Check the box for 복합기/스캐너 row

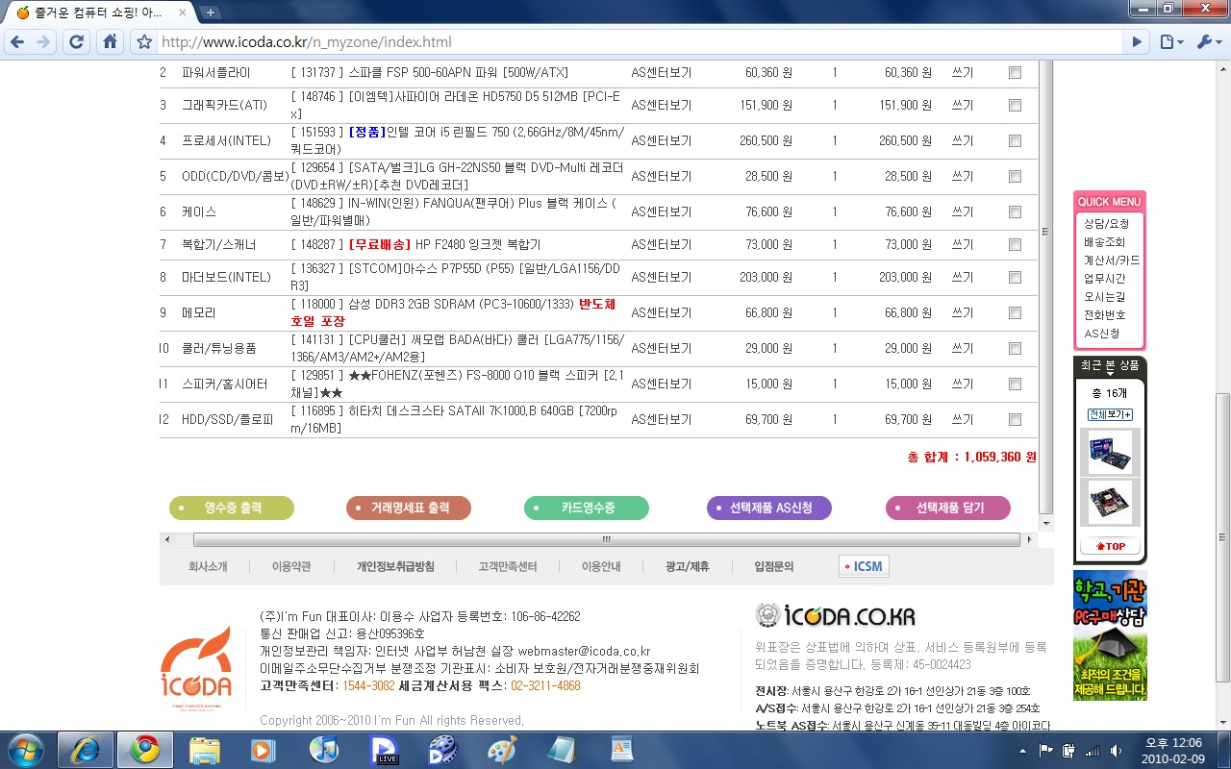pyautogui.click(x=1015, y=244)
